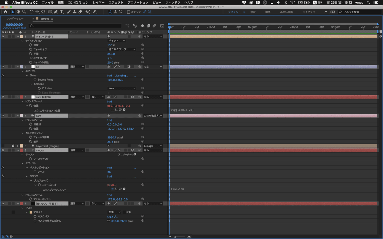The width and height of the screenshot is (383, 239).
Task: Open the レイヤー menu
Action: [x=99, y=2]
